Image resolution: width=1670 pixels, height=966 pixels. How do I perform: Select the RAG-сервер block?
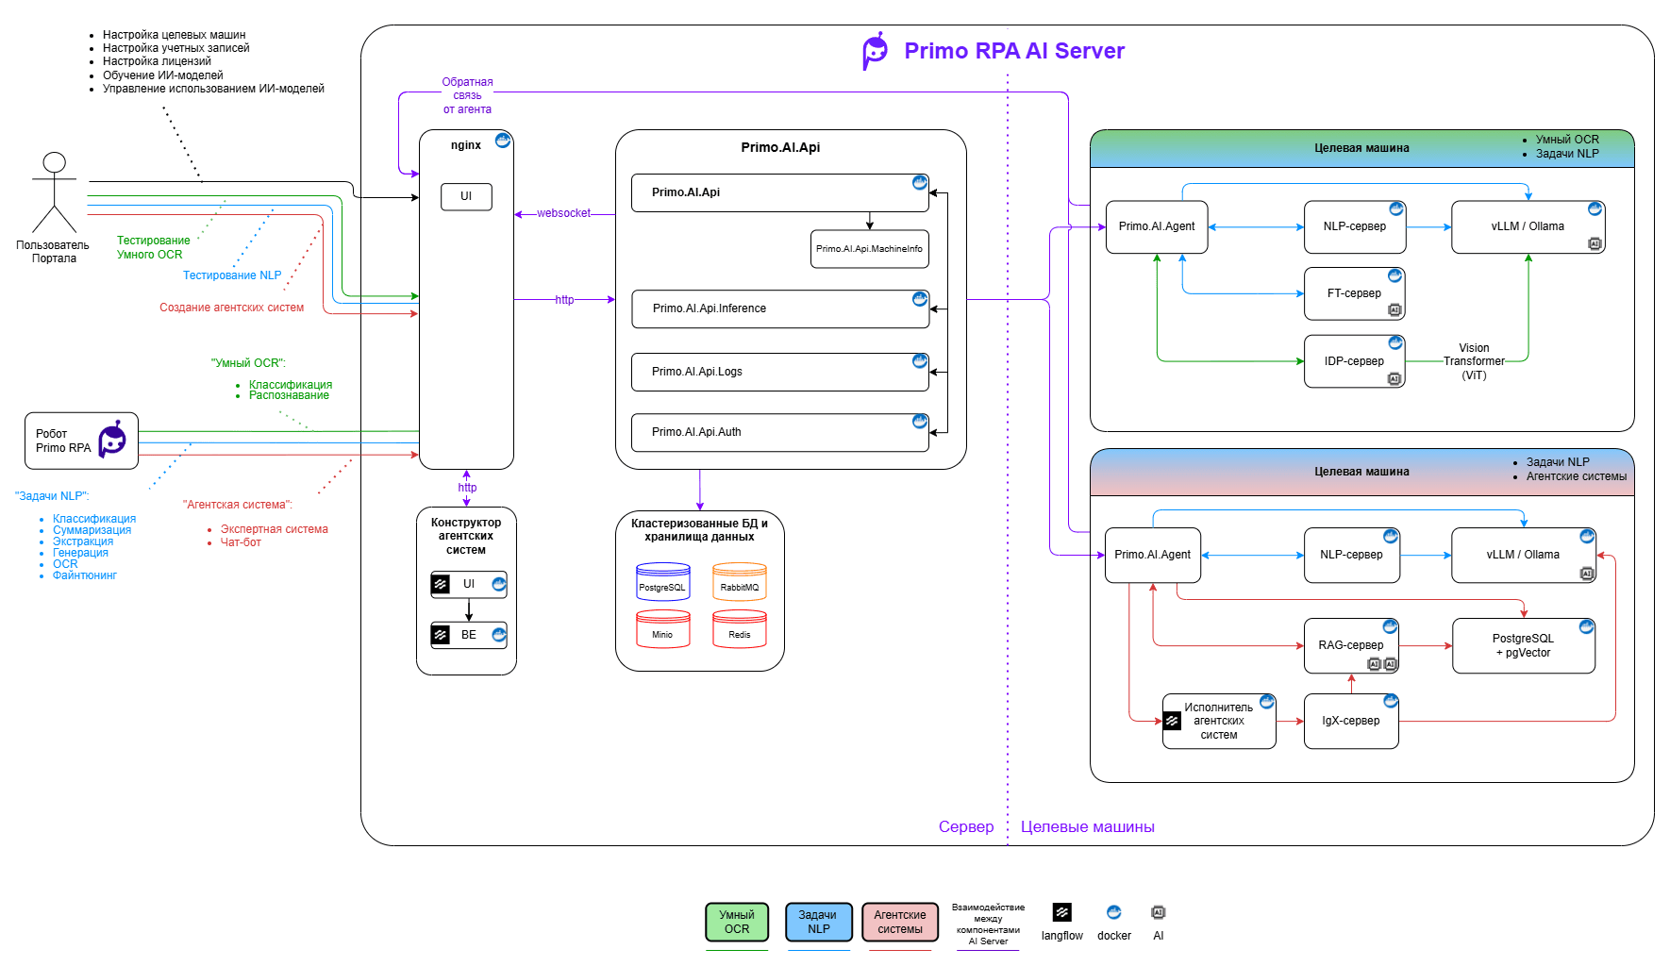coord(1350,645)
